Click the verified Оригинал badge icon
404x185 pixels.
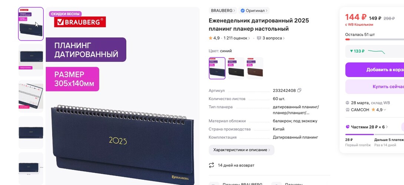point(242,10)
